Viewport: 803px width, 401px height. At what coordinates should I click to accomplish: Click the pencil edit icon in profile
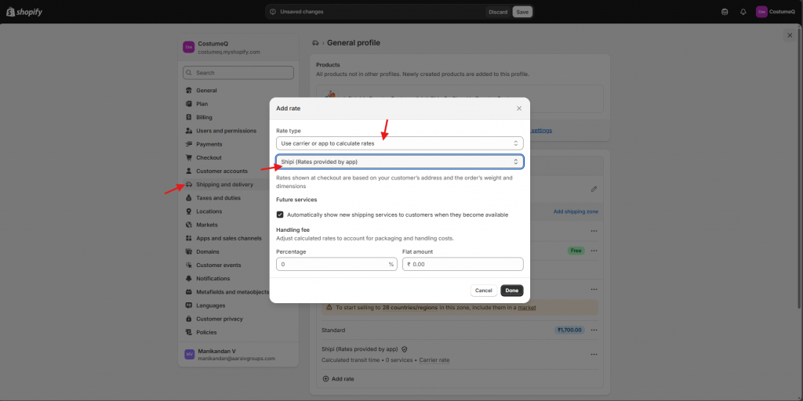tap(594, 189)
